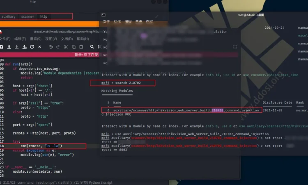Click the '2021-11-02' disclosure date value
The height and width of the screenshot is (185, 308).
(272, 110)
